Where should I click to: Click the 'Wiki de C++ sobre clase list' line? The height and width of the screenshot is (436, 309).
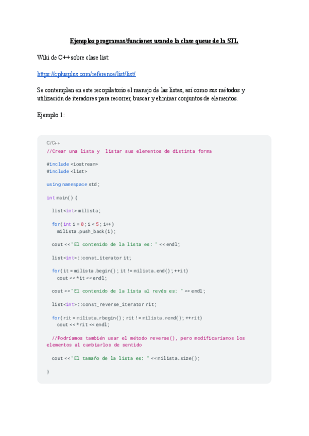pyautogui.click(x=73, y=57)
